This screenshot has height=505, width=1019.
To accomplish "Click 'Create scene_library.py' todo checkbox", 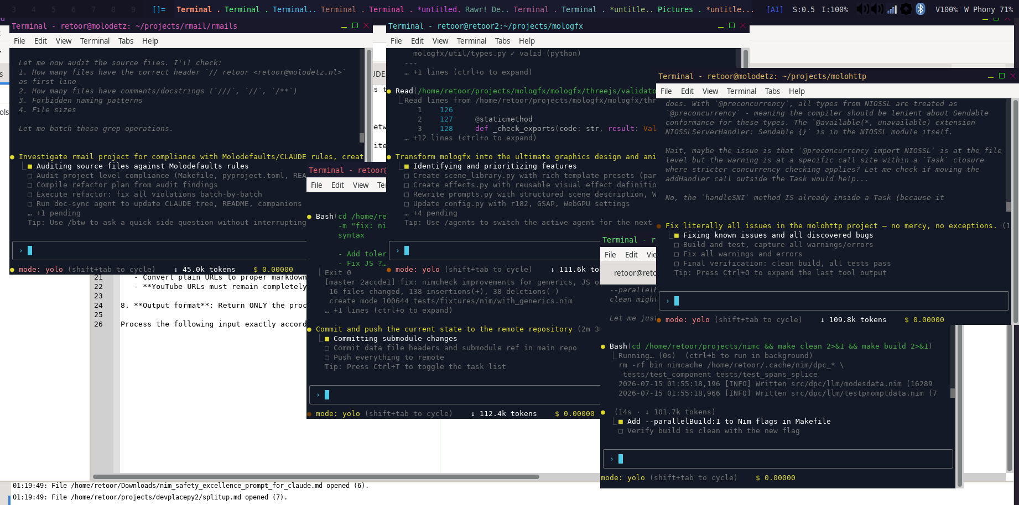I will tap(407, 176).
